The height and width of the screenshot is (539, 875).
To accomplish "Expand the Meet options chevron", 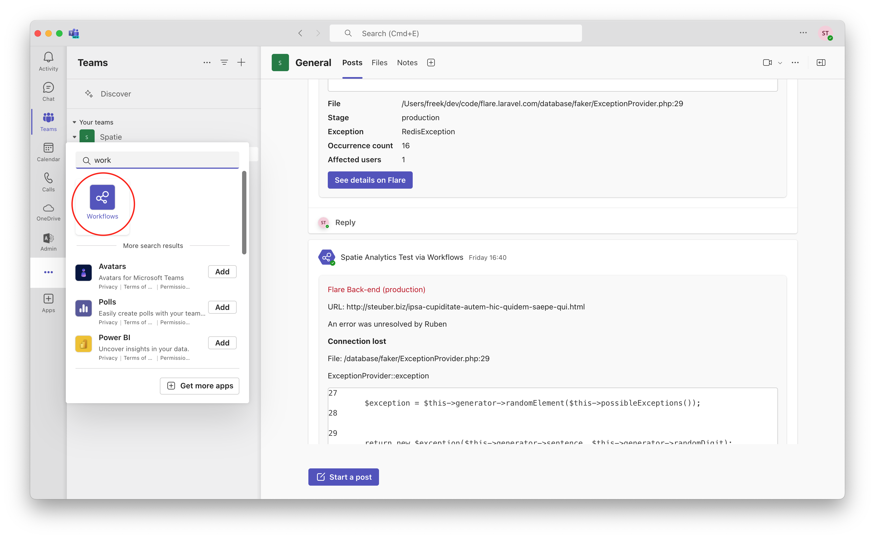I will [780, 63].
